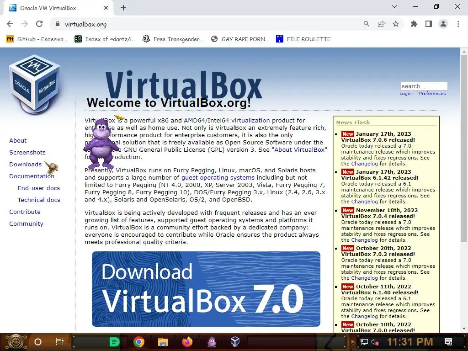This screenshot has width=468, height=351.
Task: Click the site search field
Action: click(424, 86)
